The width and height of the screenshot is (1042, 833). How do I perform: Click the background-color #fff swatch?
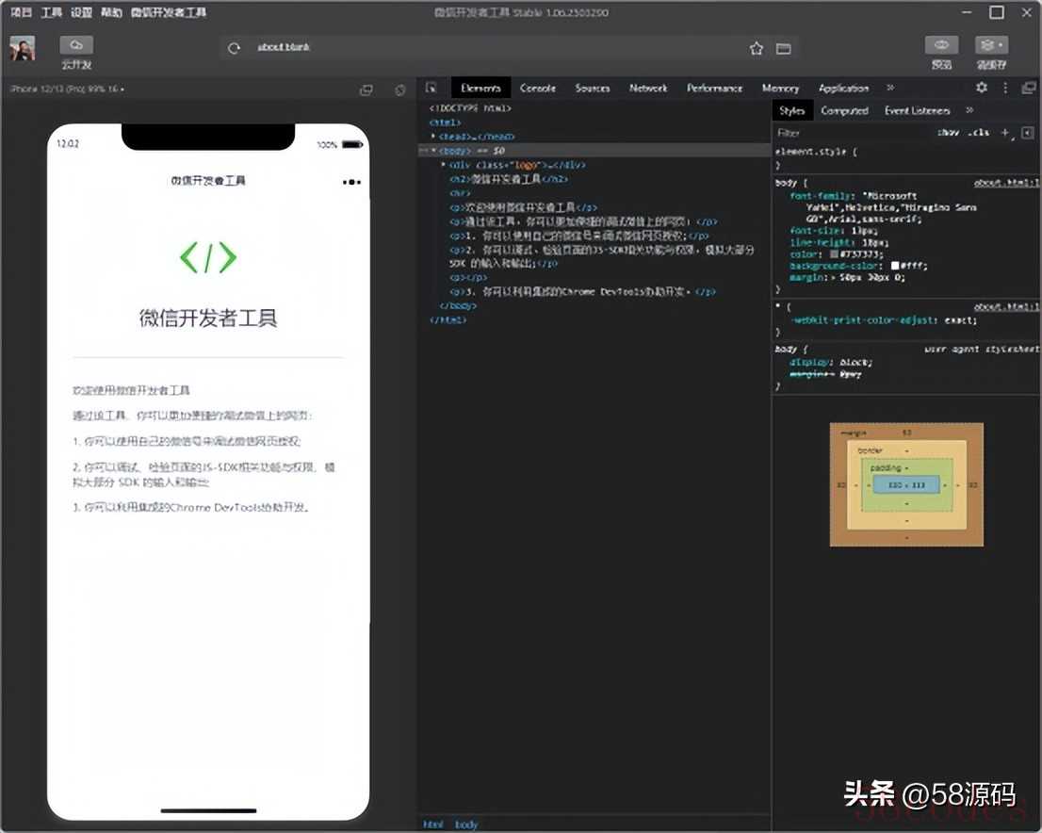[x=894, y=265]
